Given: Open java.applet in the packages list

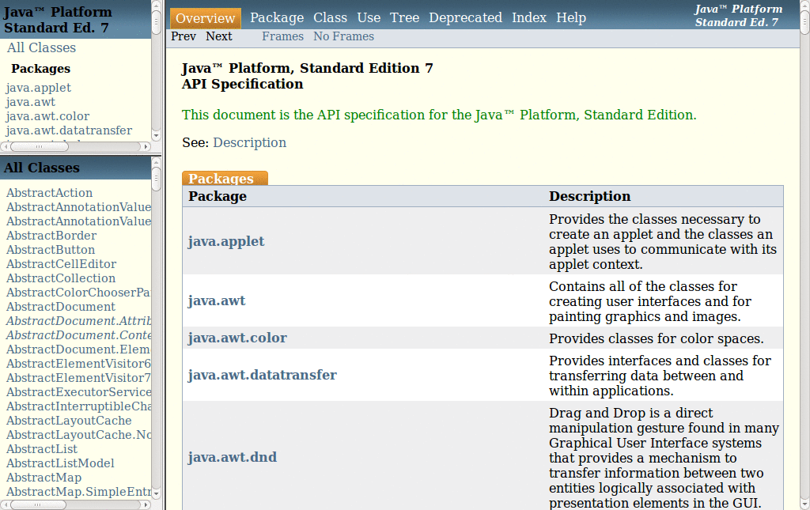Looking at the screenshot, I should click(38, 88).
